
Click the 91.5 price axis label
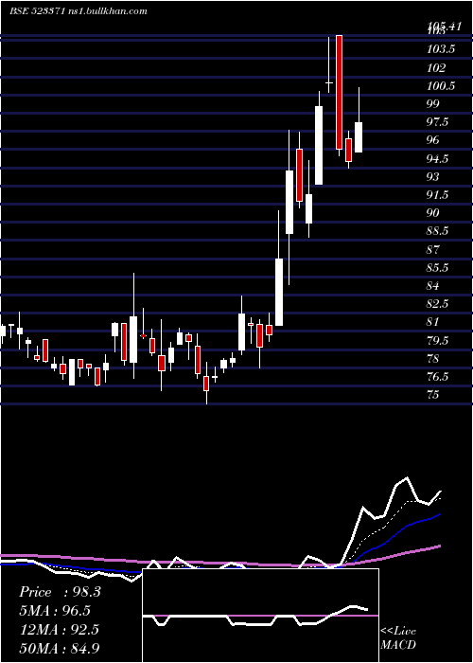(438, 195)
